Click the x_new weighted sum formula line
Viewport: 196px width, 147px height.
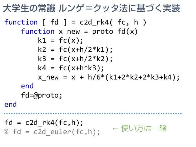tap(109, 77)
